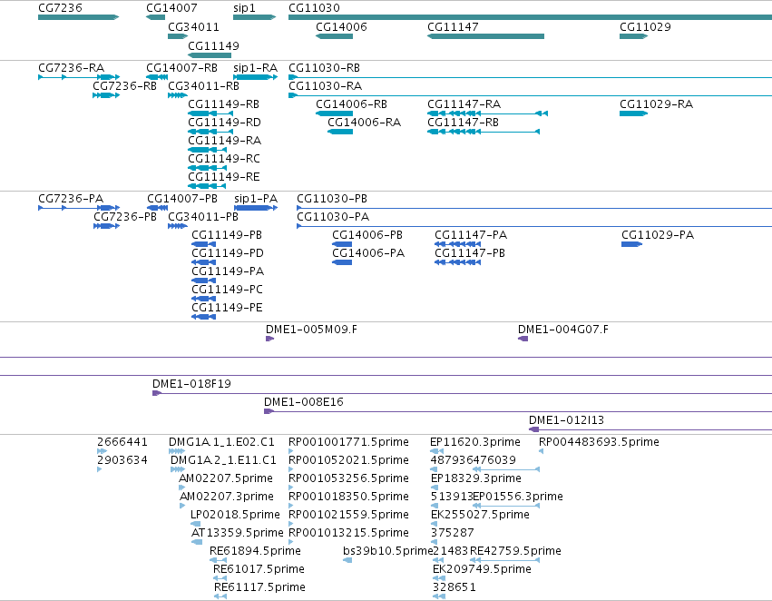The width and height of the screenshot is (772, 601).
Task: Click protein CG11149-PB
Action: tap(203, 244)
